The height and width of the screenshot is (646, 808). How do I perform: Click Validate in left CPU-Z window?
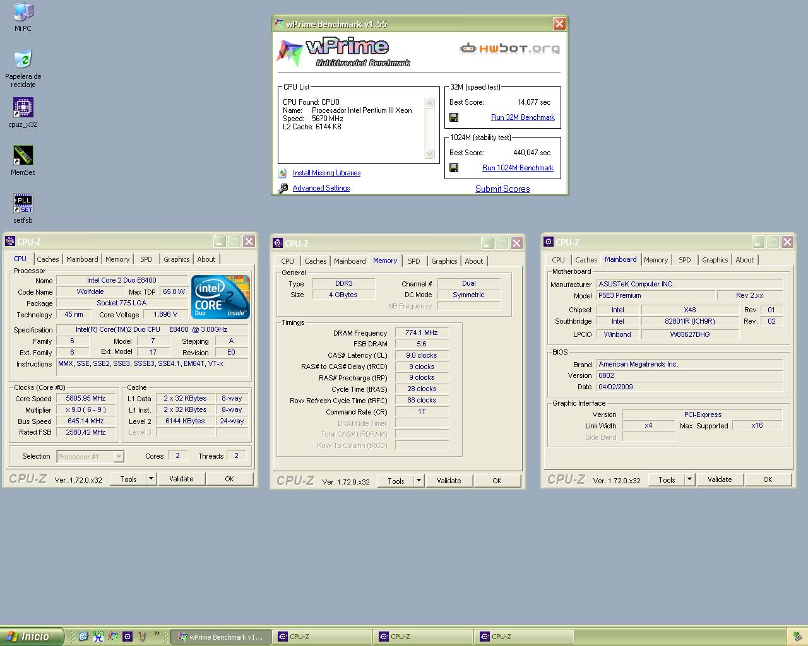(x=181, y=479)
